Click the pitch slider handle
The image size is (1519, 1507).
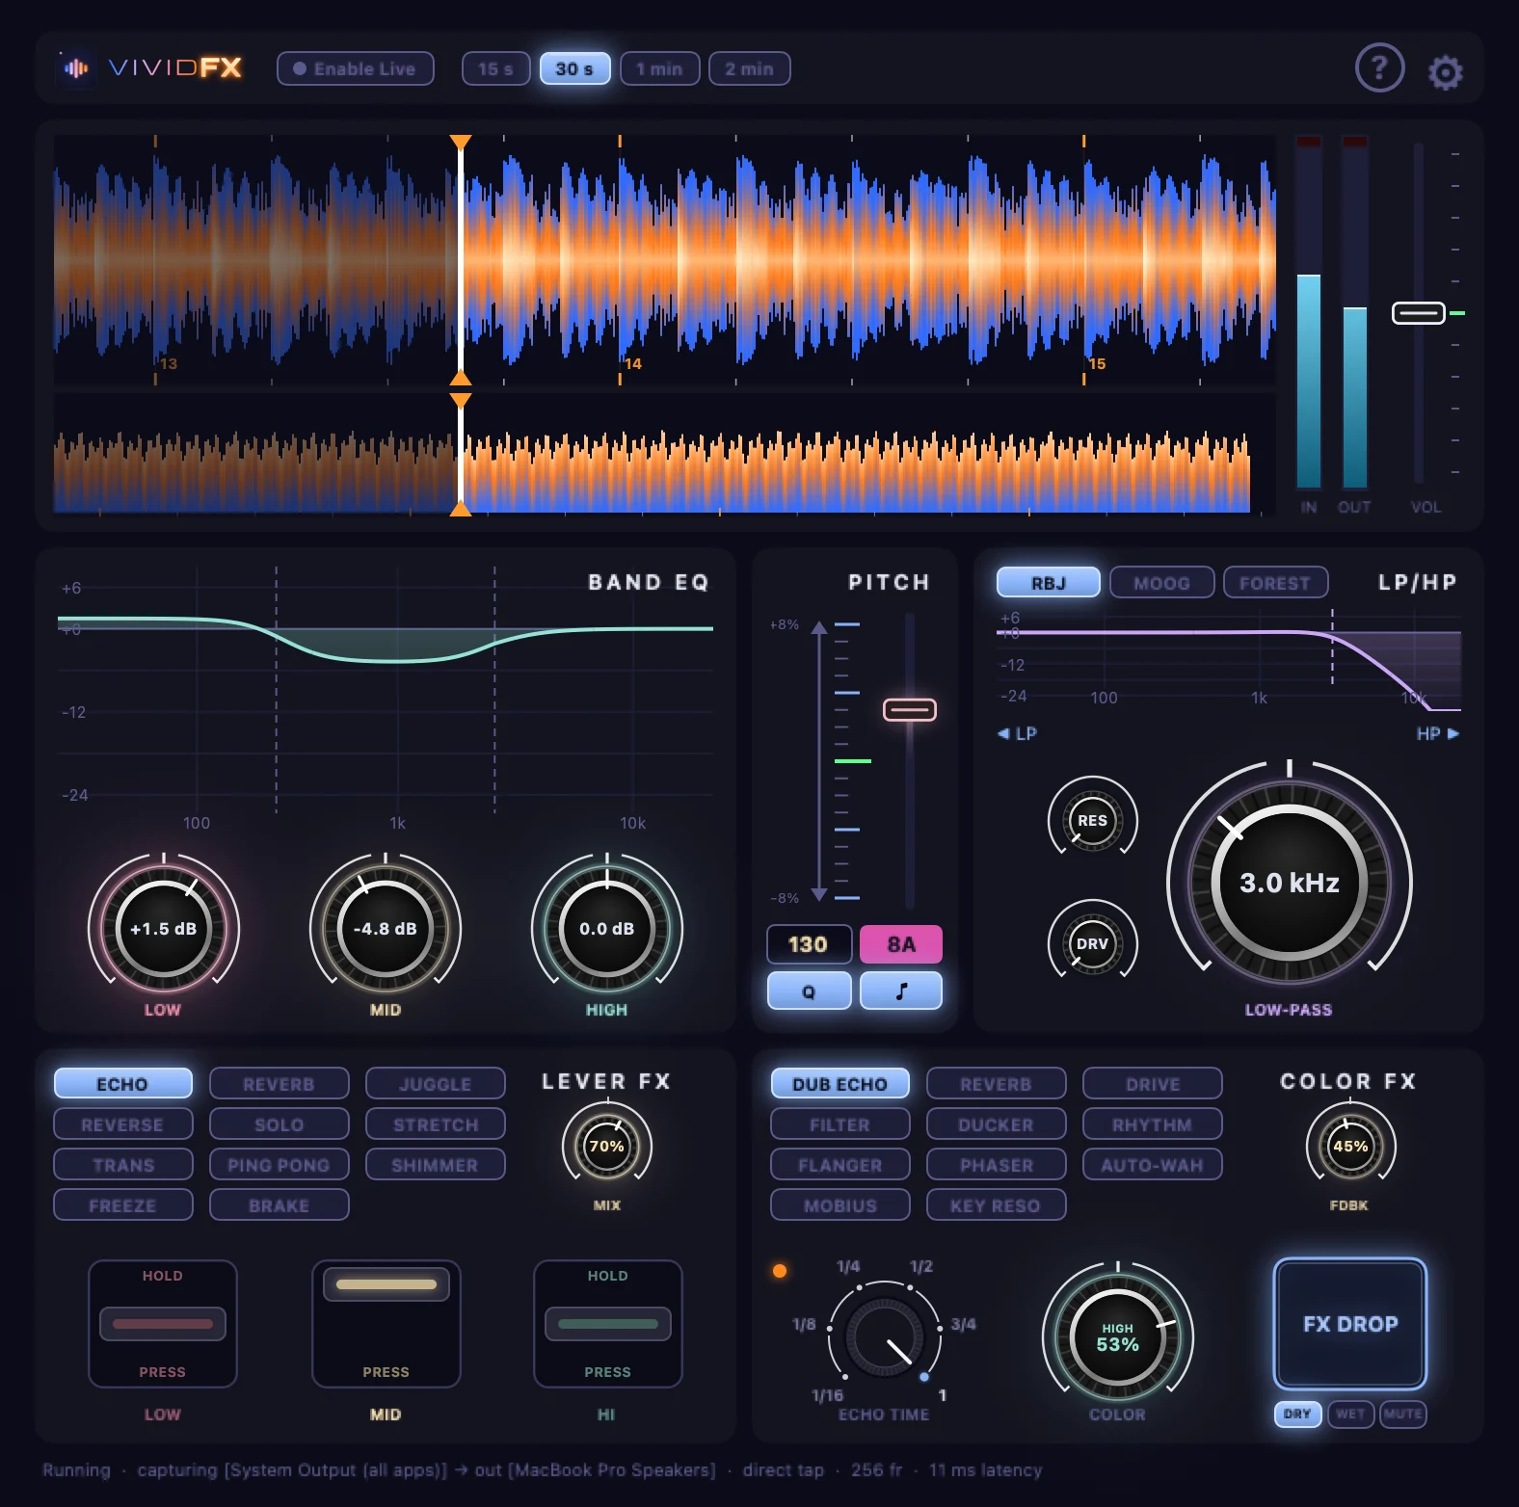click(909, 710)
